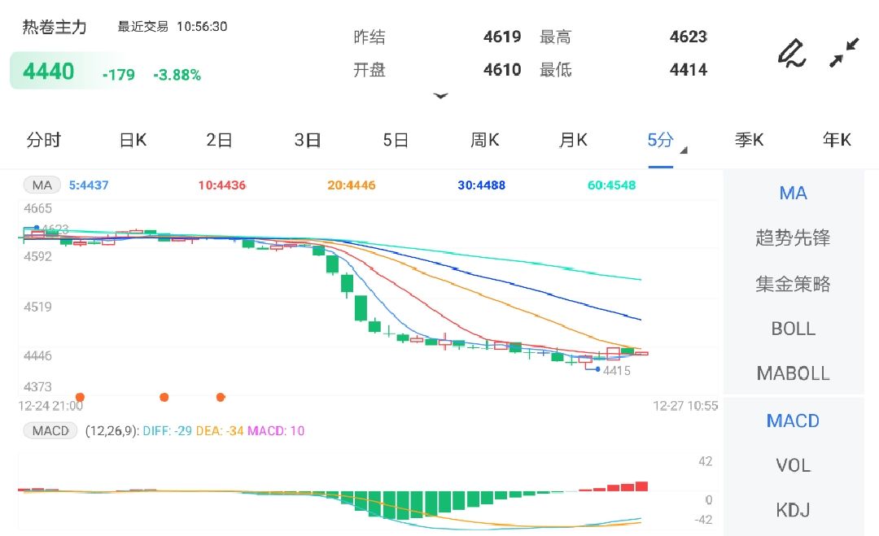This screenshot has height=536, width=879.
Task: Click the 开盘 value 4610
Action: click(x=502, y=70)
